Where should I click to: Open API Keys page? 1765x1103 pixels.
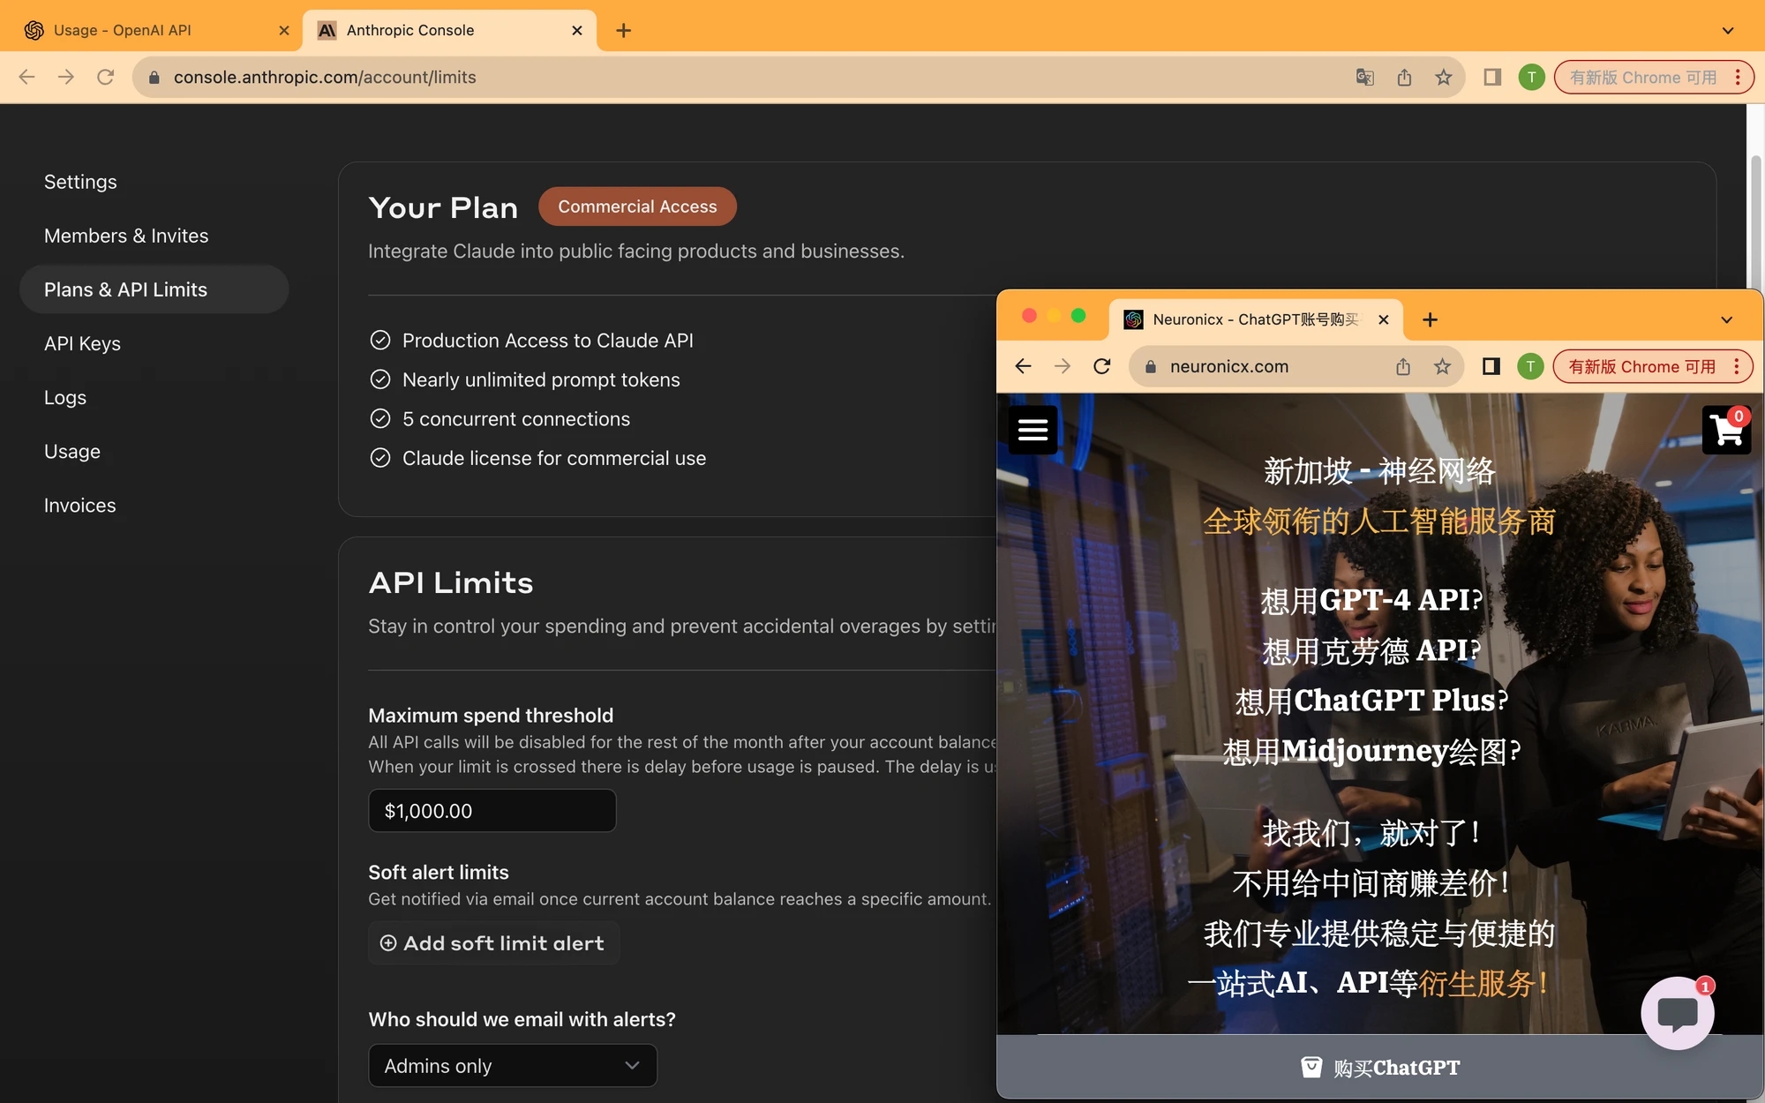point(82,343)
